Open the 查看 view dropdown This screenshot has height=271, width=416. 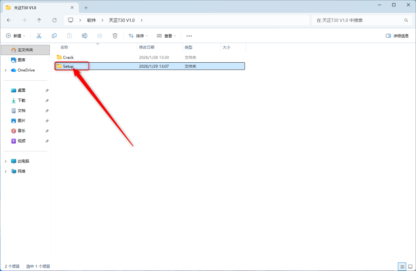pos(166,36)
